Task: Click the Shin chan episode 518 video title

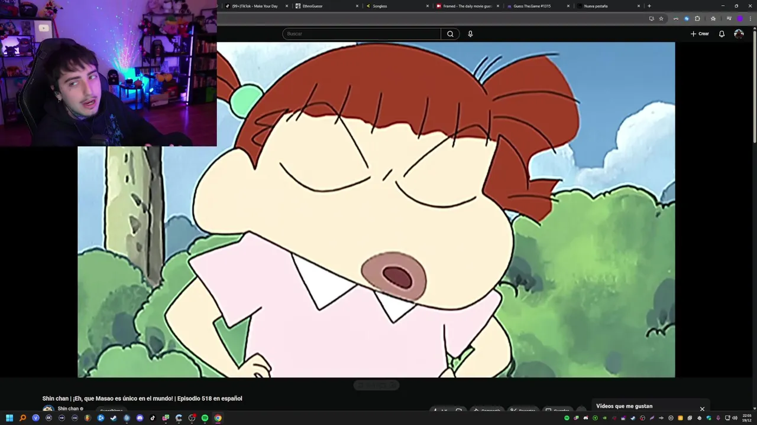Action: 142,398
